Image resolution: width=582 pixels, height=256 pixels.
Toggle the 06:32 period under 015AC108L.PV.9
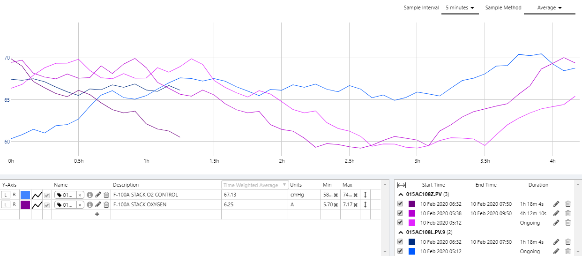(400, 242)
